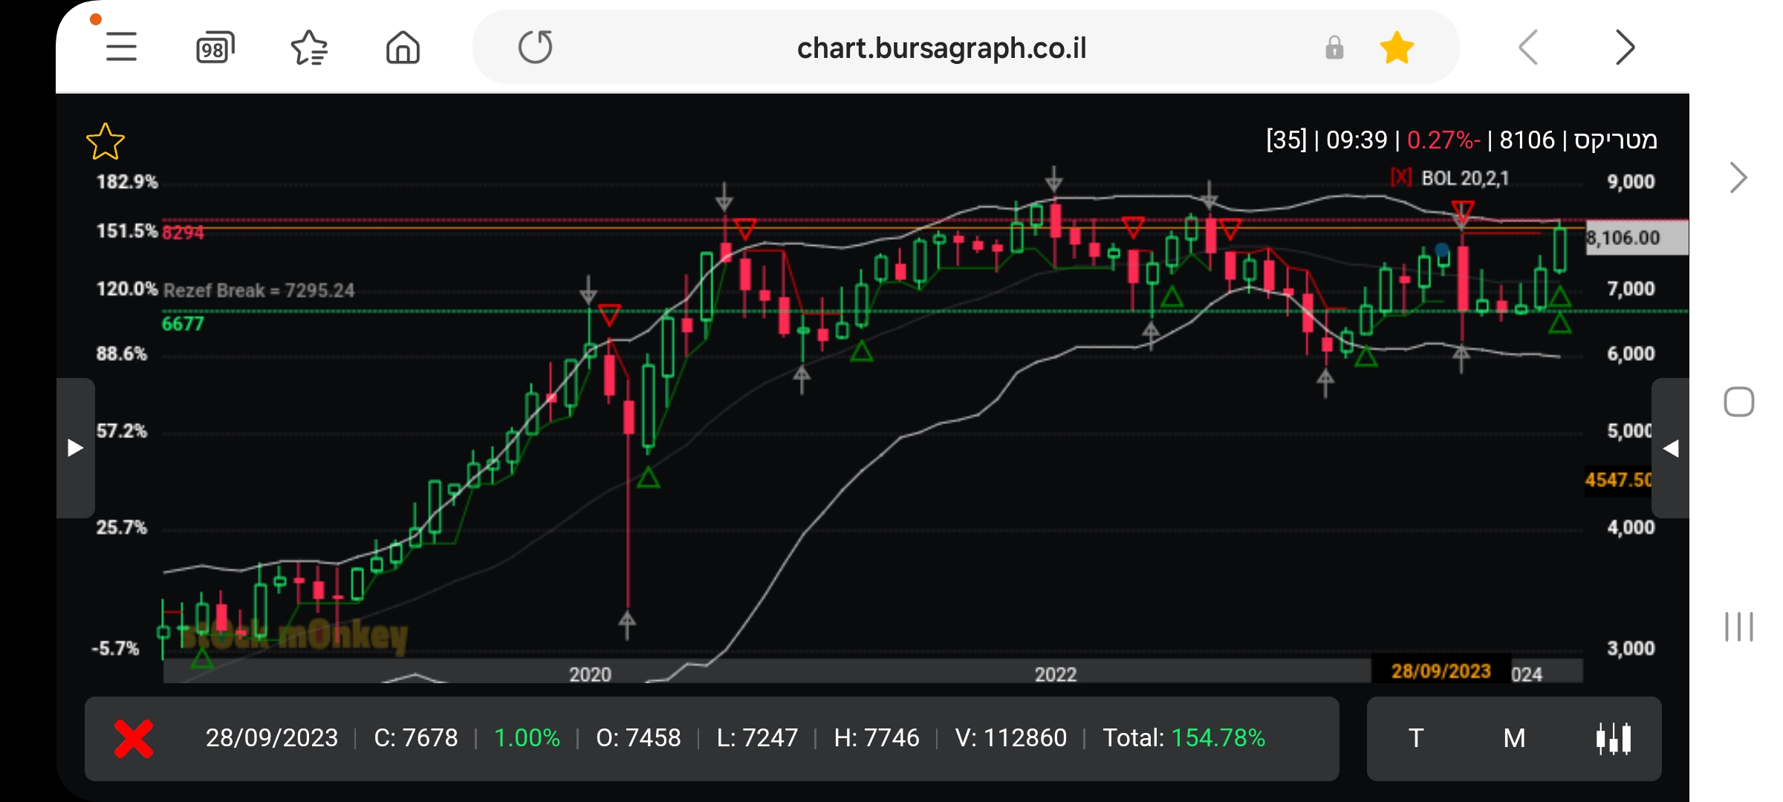Navigate back with left arrow

1528,48
